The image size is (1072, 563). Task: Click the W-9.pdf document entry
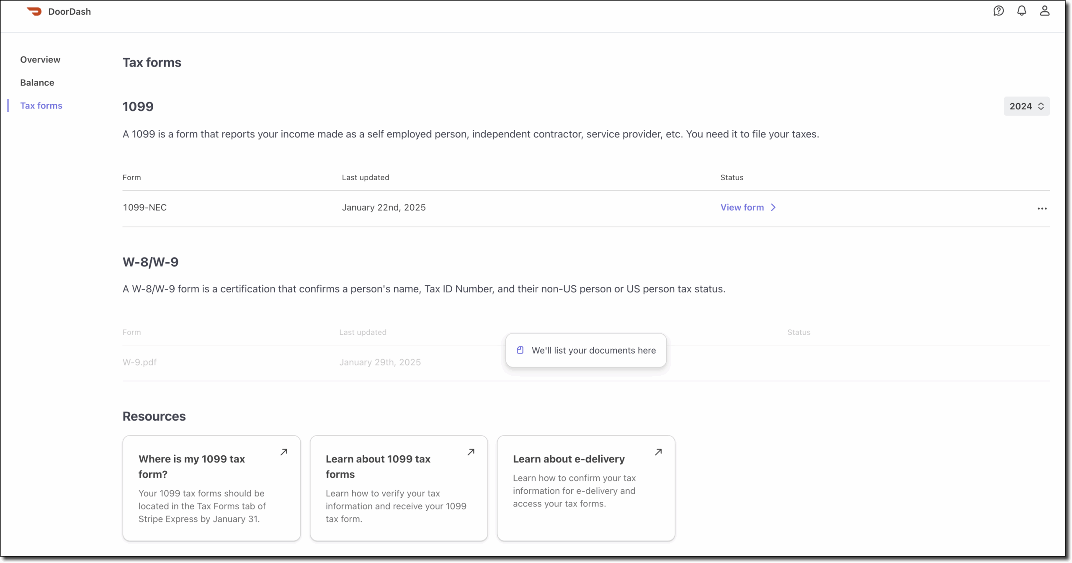point(139,362)
